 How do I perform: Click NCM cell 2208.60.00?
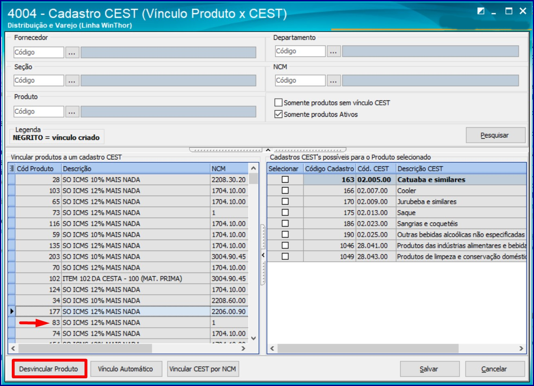[229, 300]
